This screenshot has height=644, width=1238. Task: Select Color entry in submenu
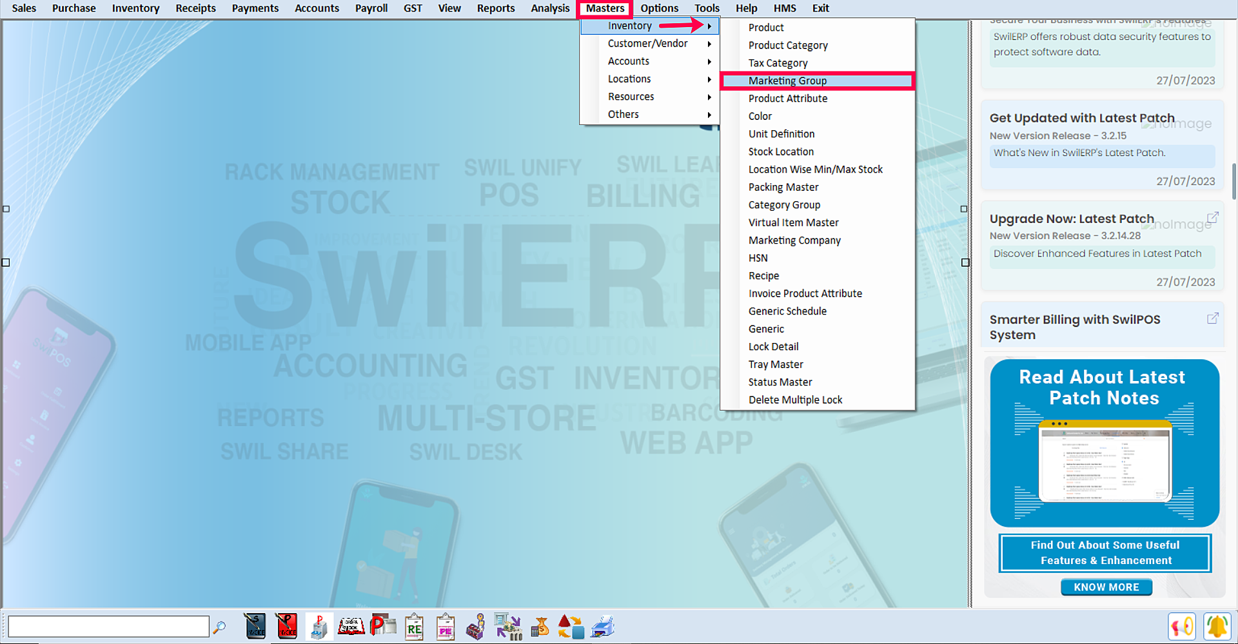click(817, 116)
